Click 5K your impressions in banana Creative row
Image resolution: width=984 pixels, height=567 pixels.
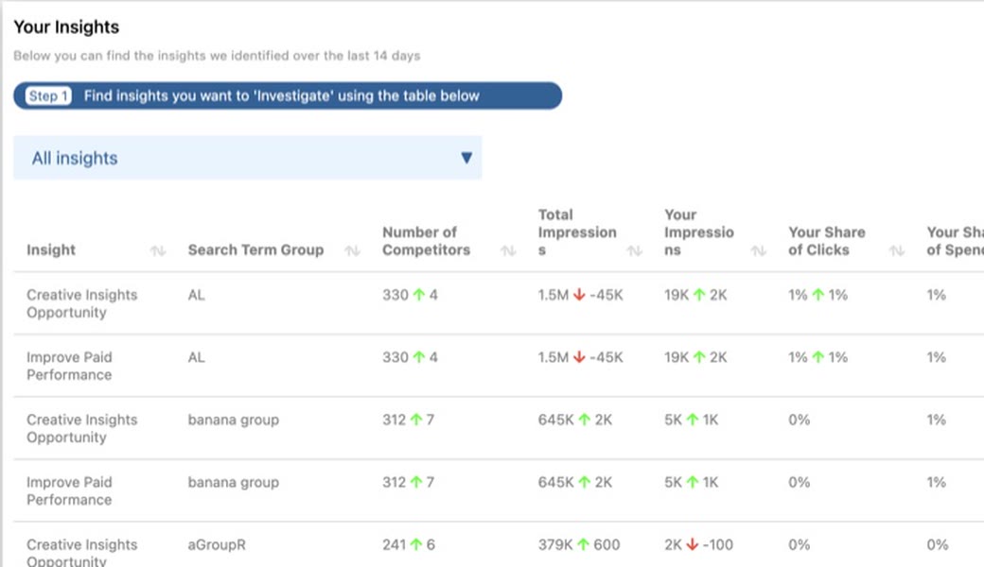(x=673, y=420)
